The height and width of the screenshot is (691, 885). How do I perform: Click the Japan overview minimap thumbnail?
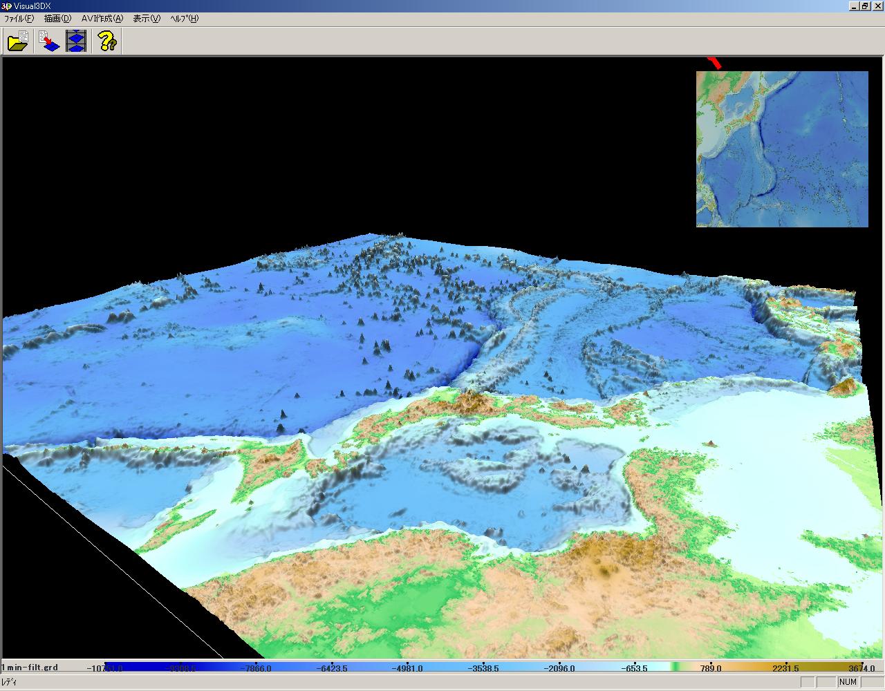781,149
